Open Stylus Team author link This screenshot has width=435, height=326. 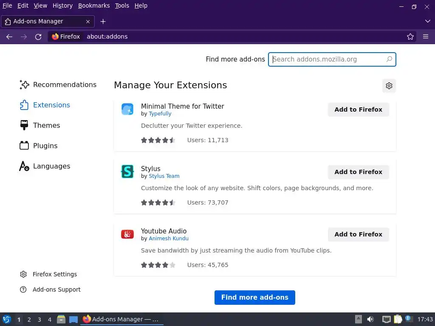pos(164,176)
